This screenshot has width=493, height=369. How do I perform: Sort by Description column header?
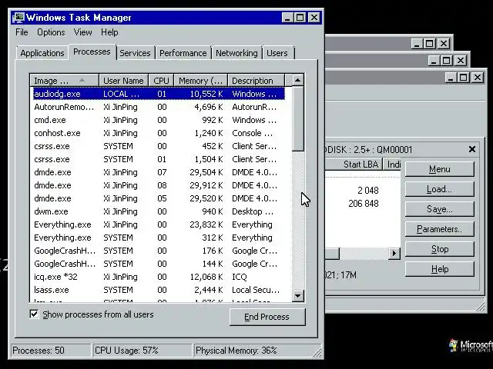(256, 81)
